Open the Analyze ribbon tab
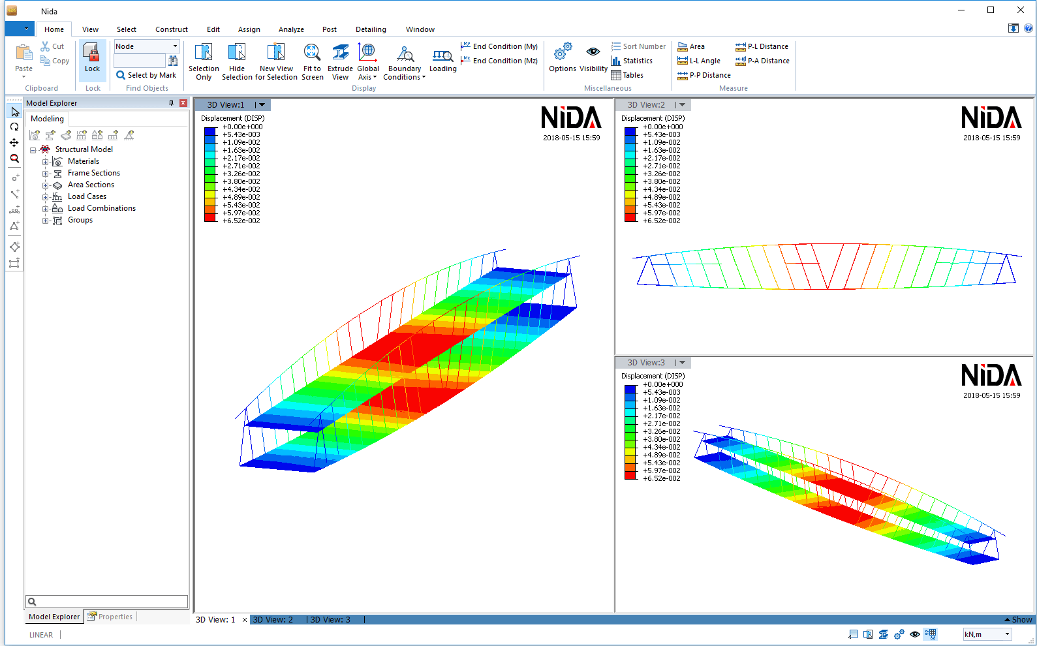This screenshot has height=646, width=1037. [x=291, y=29]
